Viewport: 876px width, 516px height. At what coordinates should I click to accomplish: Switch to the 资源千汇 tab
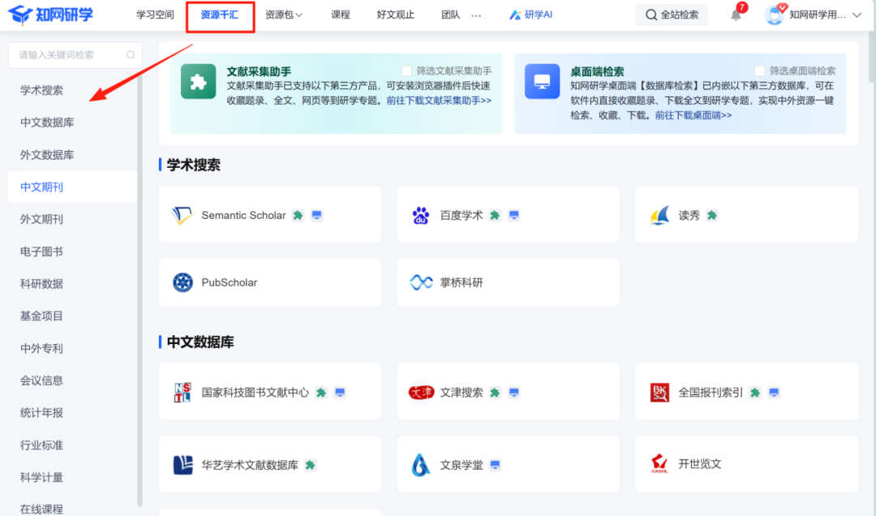coord(220,15)
